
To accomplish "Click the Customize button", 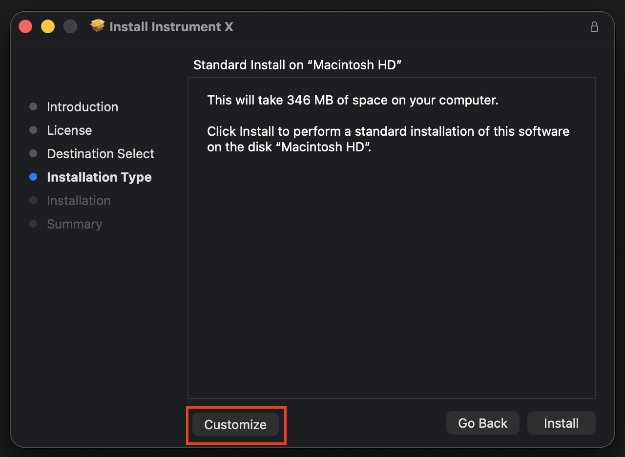I will [x=235, y=424].
